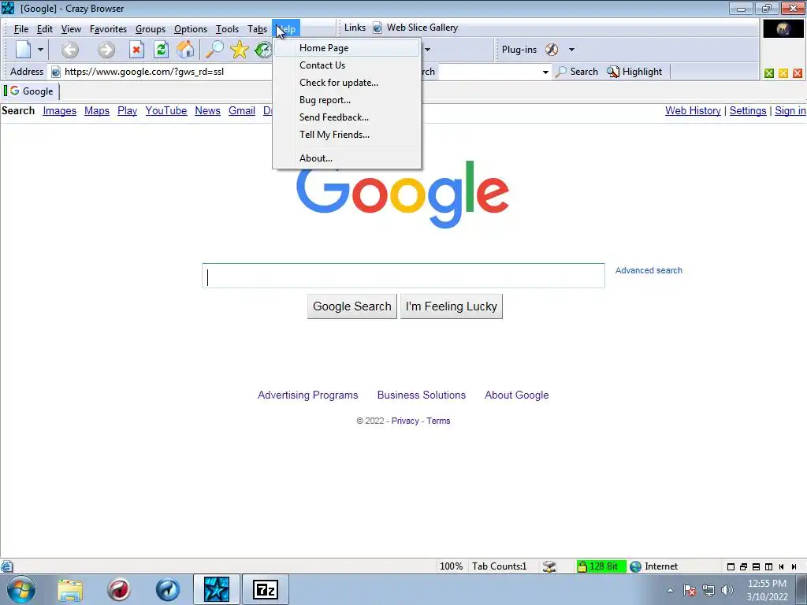Click the Google Search button
Image resolution: width=807 pixels, height=605 pixels.
tap(352, 306)
